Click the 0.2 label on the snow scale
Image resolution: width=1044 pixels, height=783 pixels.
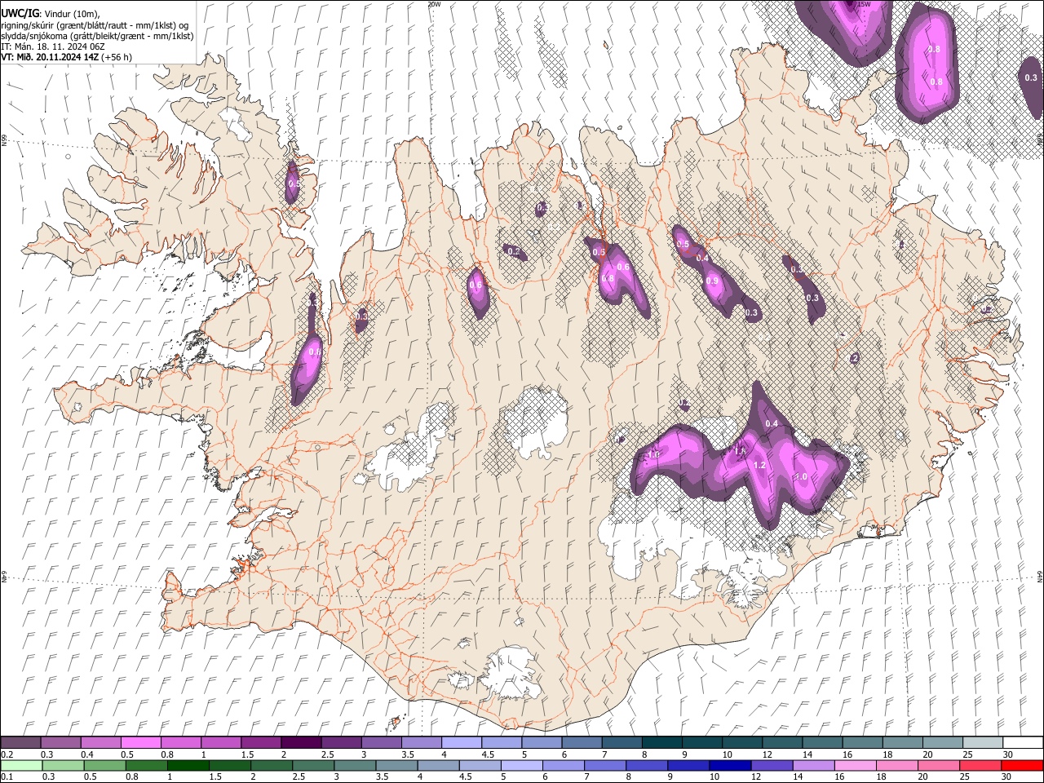pos(7,754)
